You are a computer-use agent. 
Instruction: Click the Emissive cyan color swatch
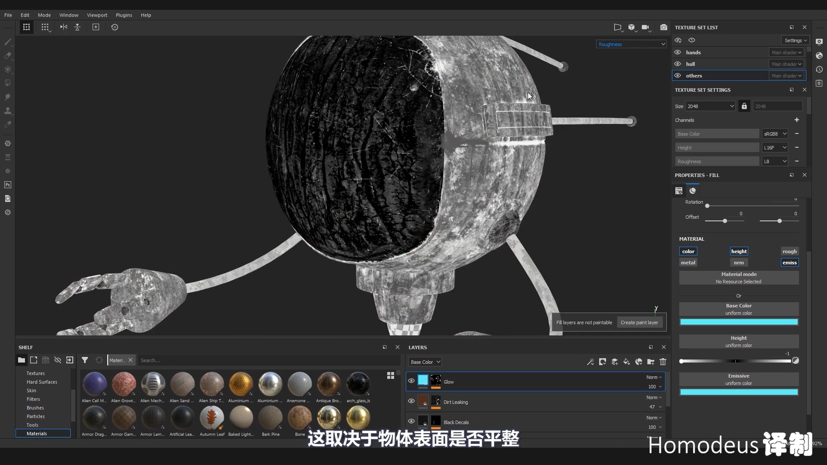739,392
